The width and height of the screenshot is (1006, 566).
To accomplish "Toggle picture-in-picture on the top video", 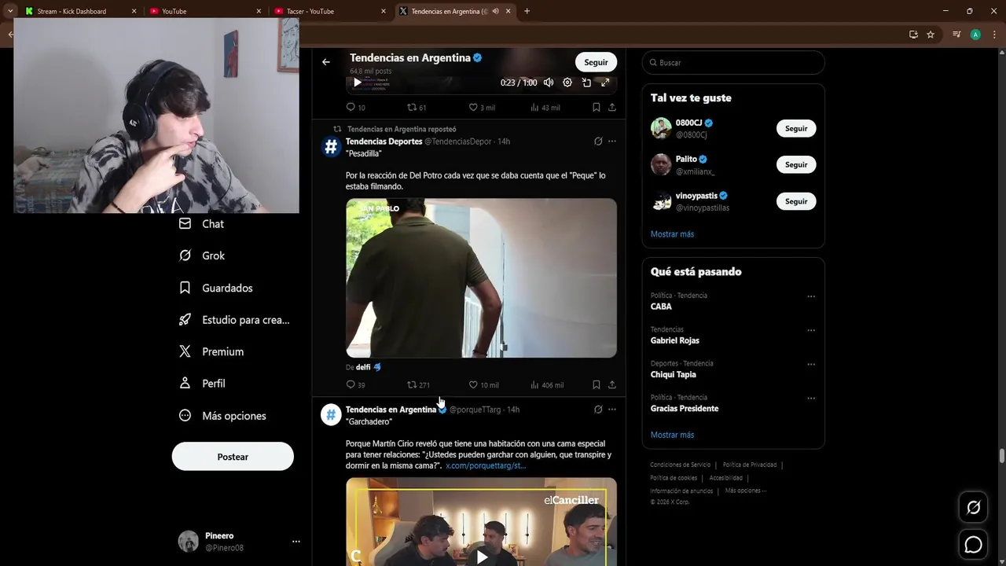I will (586, 83).
